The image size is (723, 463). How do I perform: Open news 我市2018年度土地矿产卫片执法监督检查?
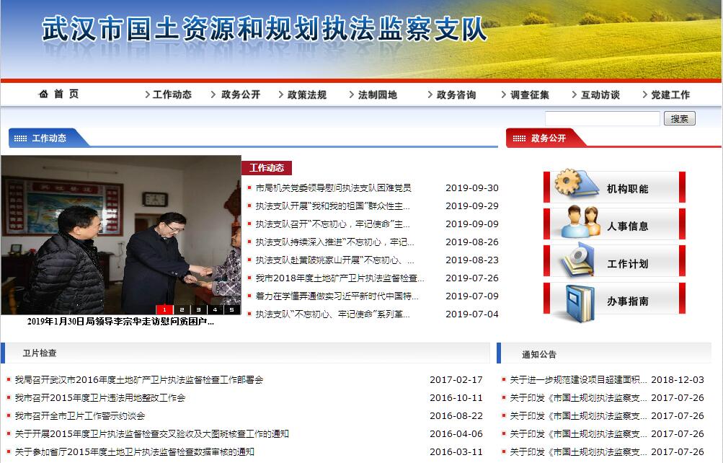coord(340,278)
